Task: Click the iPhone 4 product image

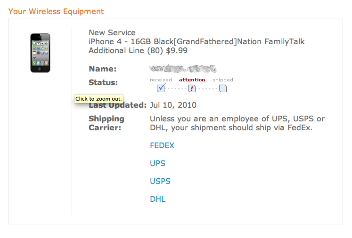Action: coord(40,53)
